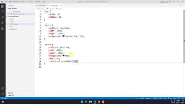Open the Edit menu

(x=10, y=2)
